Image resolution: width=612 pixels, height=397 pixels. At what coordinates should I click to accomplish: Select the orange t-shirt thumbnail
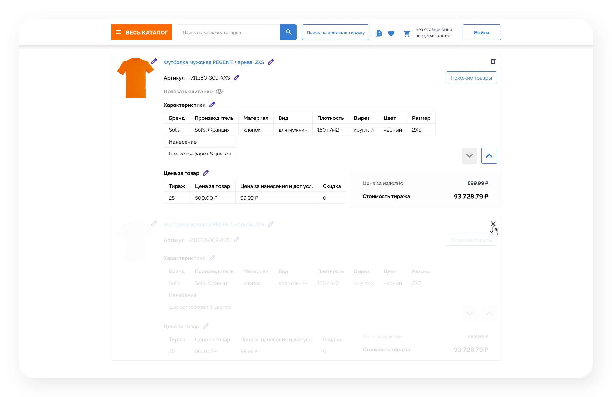click(136, 78)
